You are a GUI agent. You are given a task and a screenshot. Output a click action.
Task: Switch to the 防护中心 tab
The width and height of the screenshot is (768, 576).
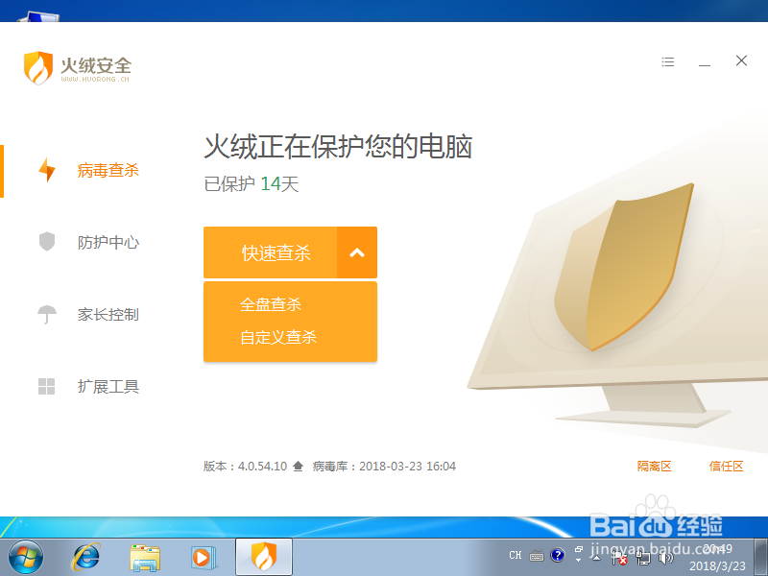coord(108,243)
